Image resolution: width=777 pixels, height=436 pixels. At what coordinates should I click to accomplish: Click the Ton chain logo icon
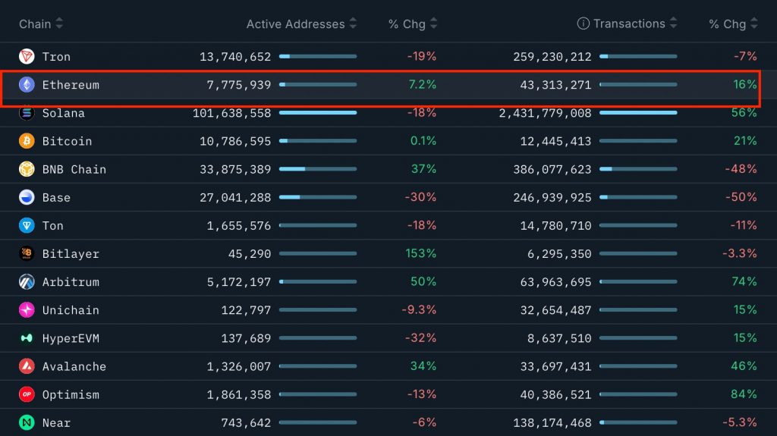(x=27, y=225)
